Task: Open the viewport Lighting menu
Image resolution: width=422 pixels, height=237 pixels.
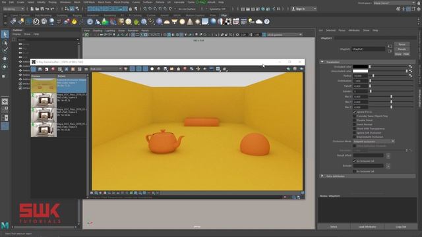Action: tap(110, 31)
